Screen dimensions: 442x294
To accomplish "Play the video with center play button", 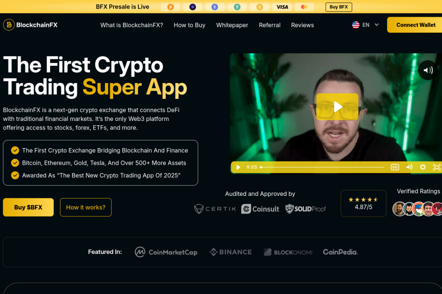I will [338, 107].
